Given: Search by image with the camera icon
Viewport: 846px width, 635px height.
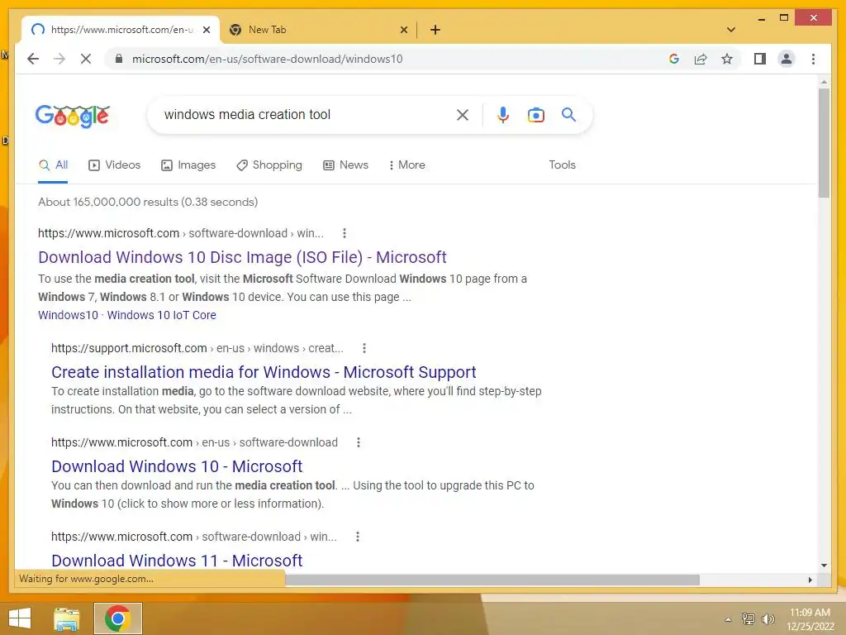Looking at the screenshot, I should pos(535,114).
